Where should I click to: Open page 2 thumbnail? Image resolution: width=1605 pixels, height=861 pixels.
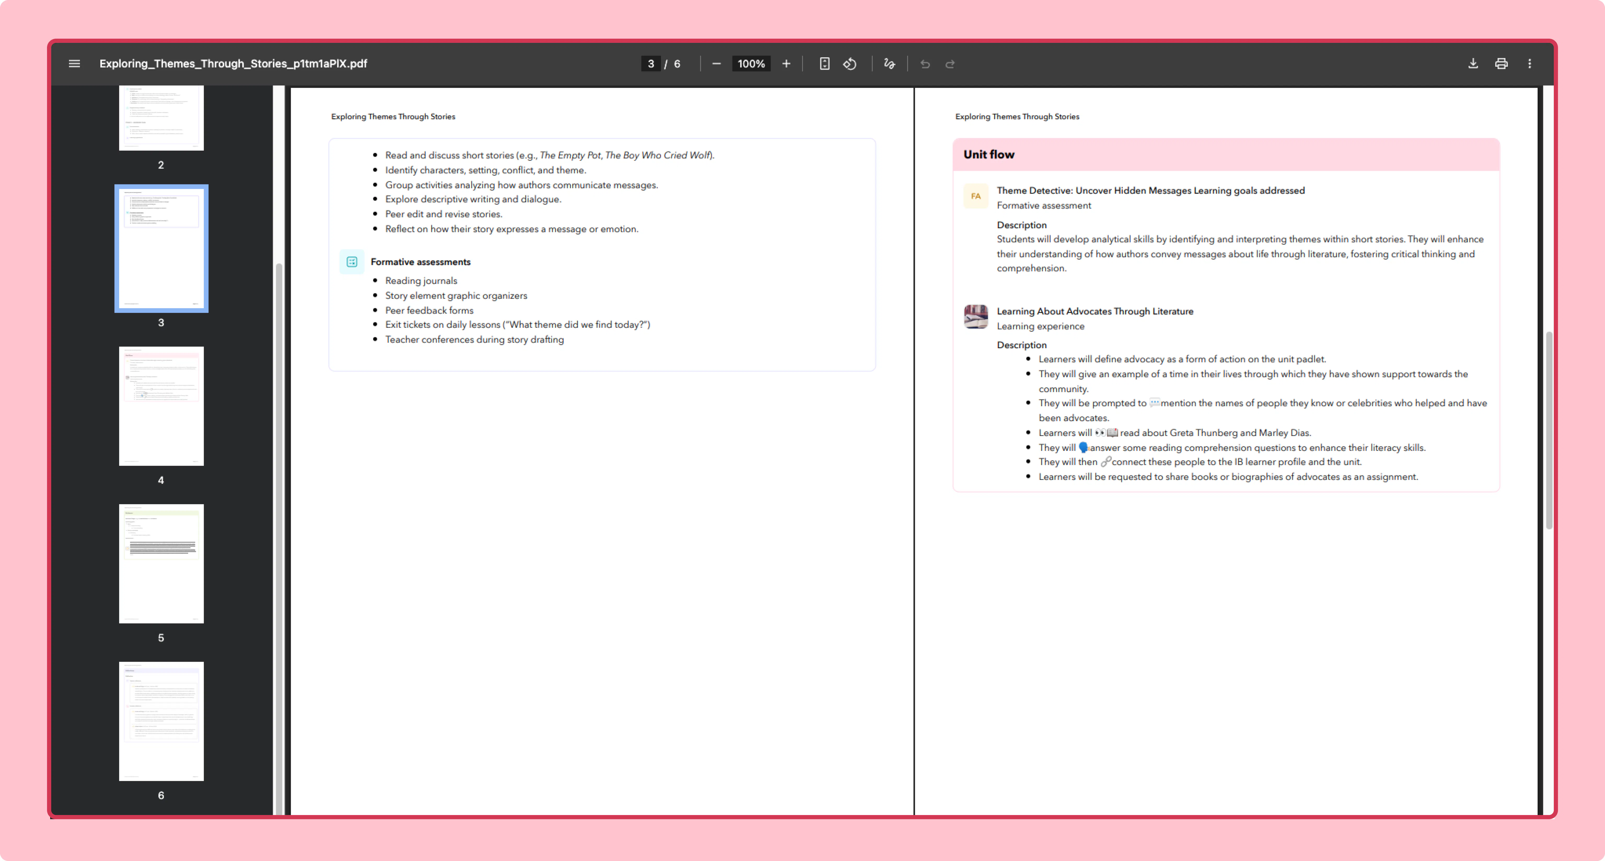(161, 118)
